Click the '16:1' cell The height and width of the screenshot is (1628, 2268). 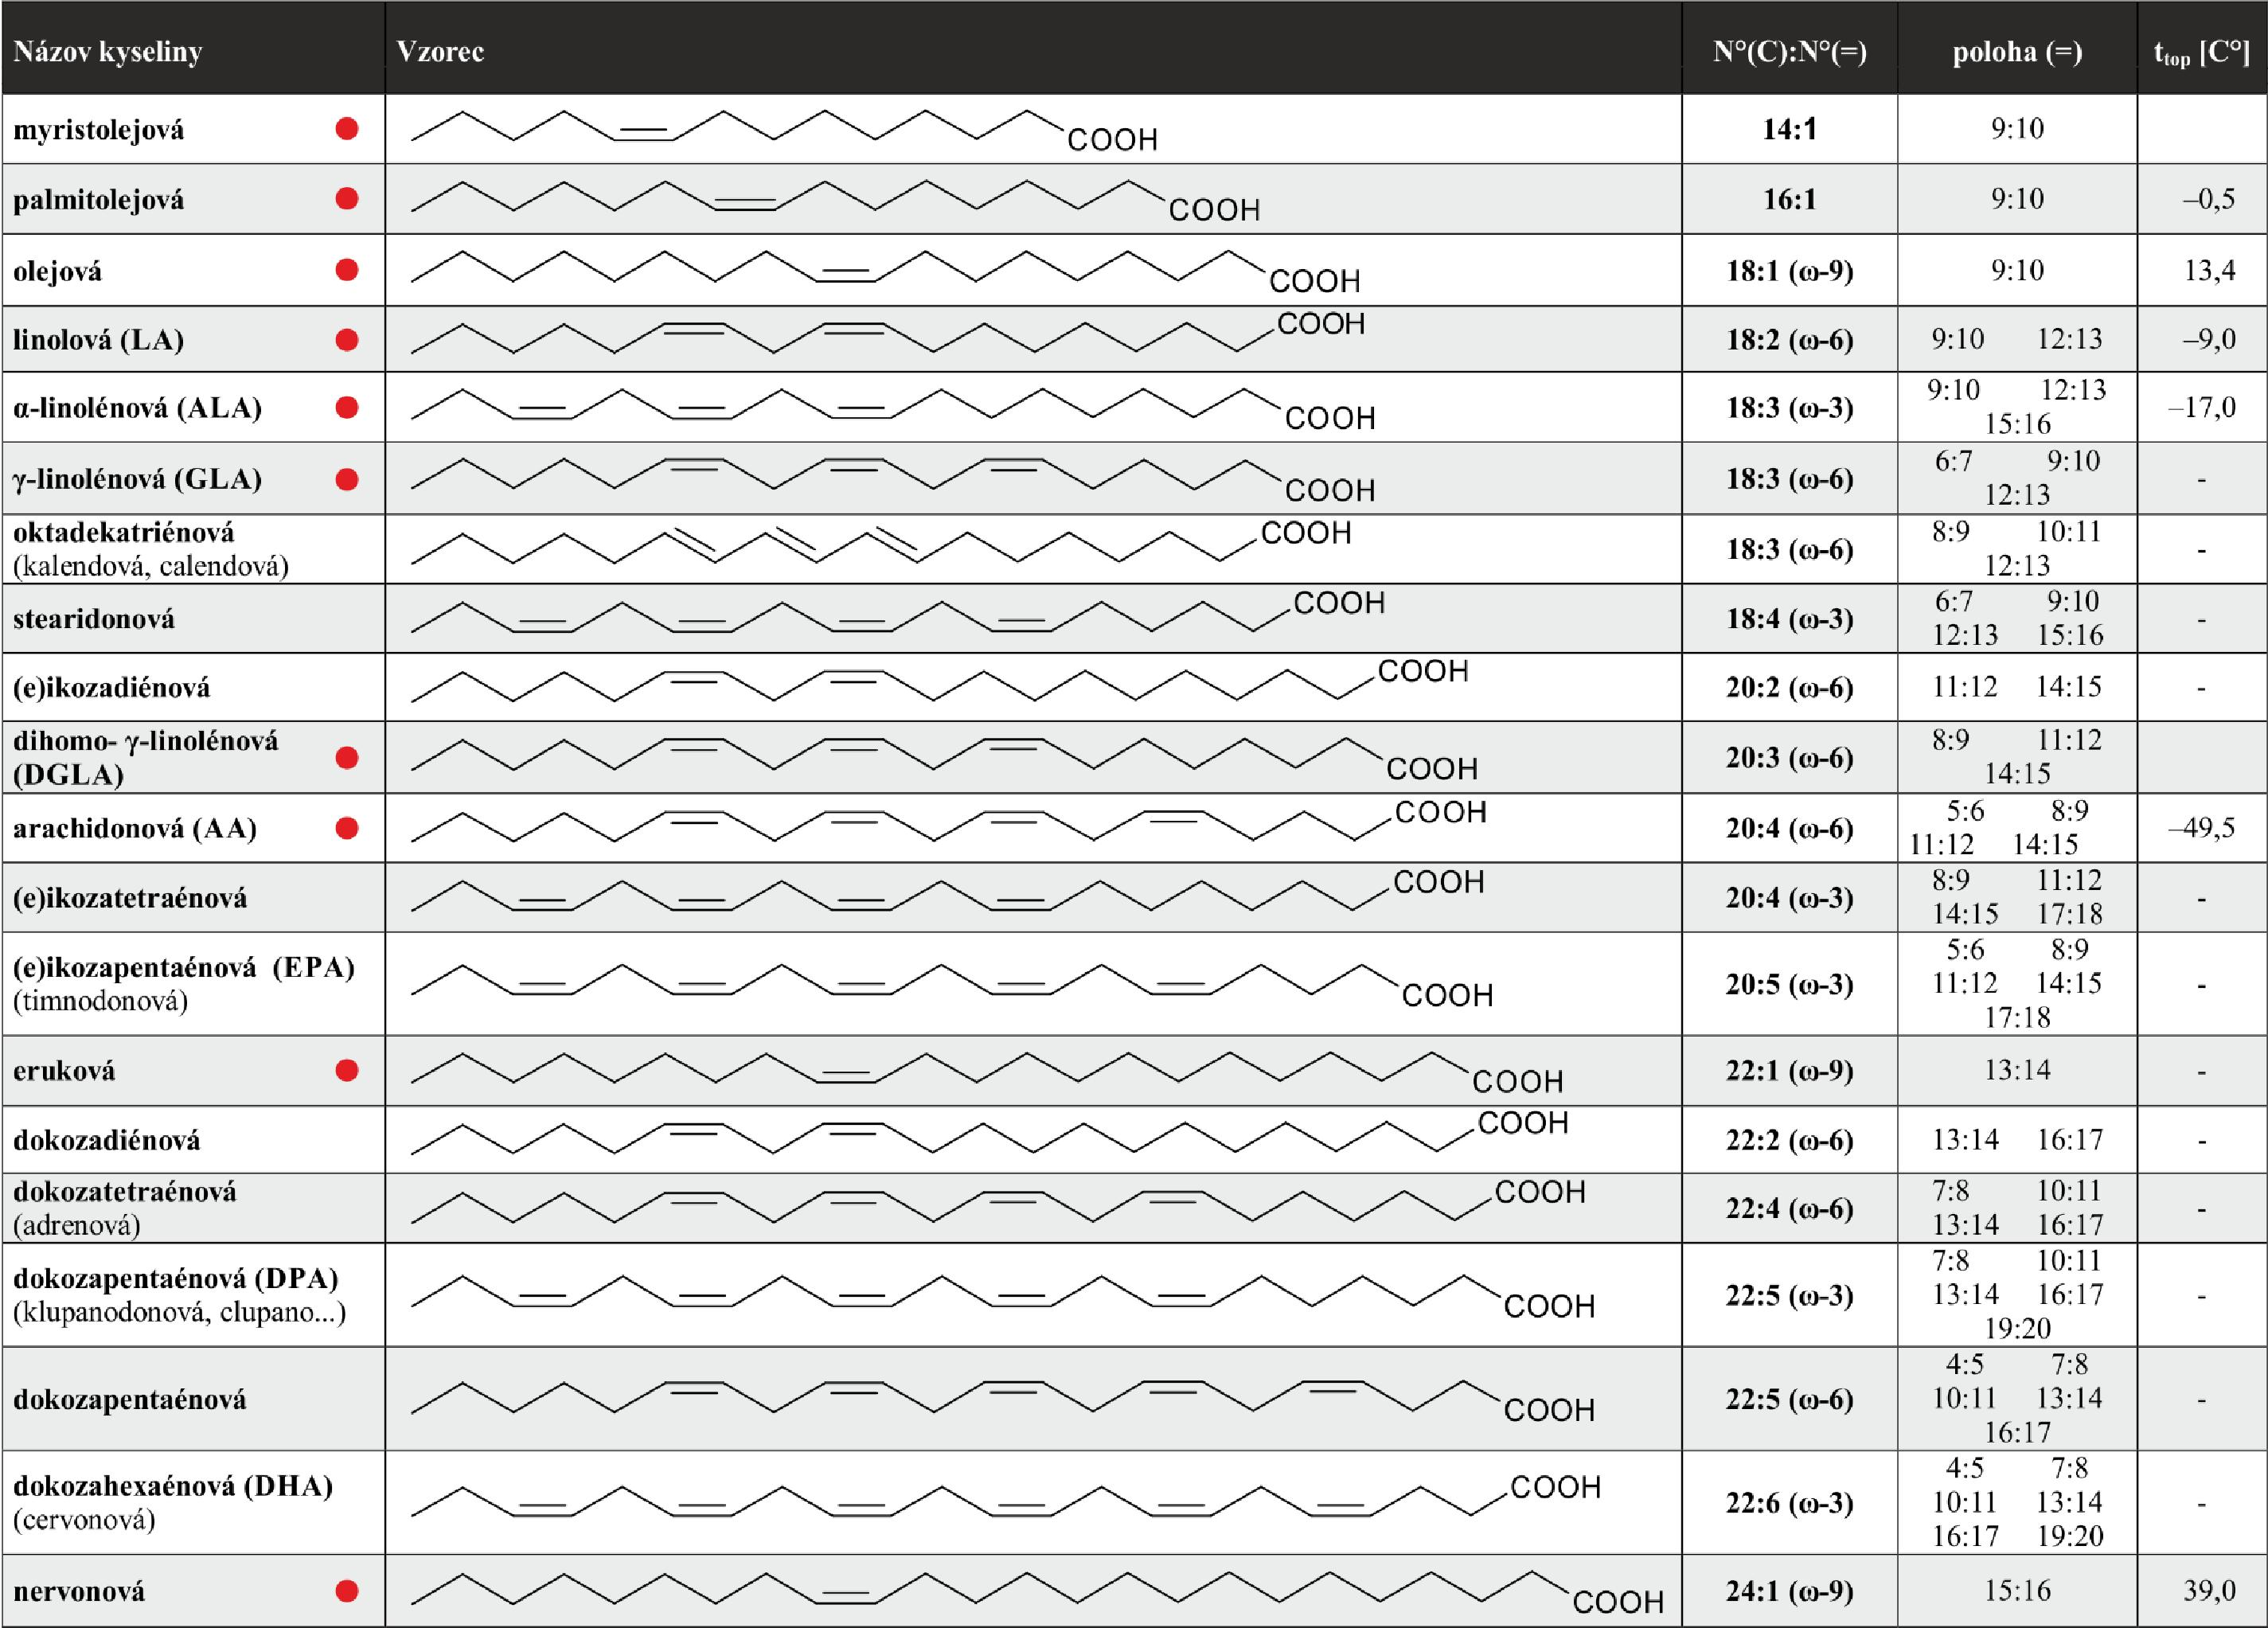[1789, 199]
